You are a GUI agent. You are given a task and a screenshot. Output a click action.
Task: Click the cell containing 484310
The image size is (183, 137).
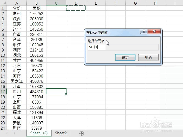click(x=37, y=92)
